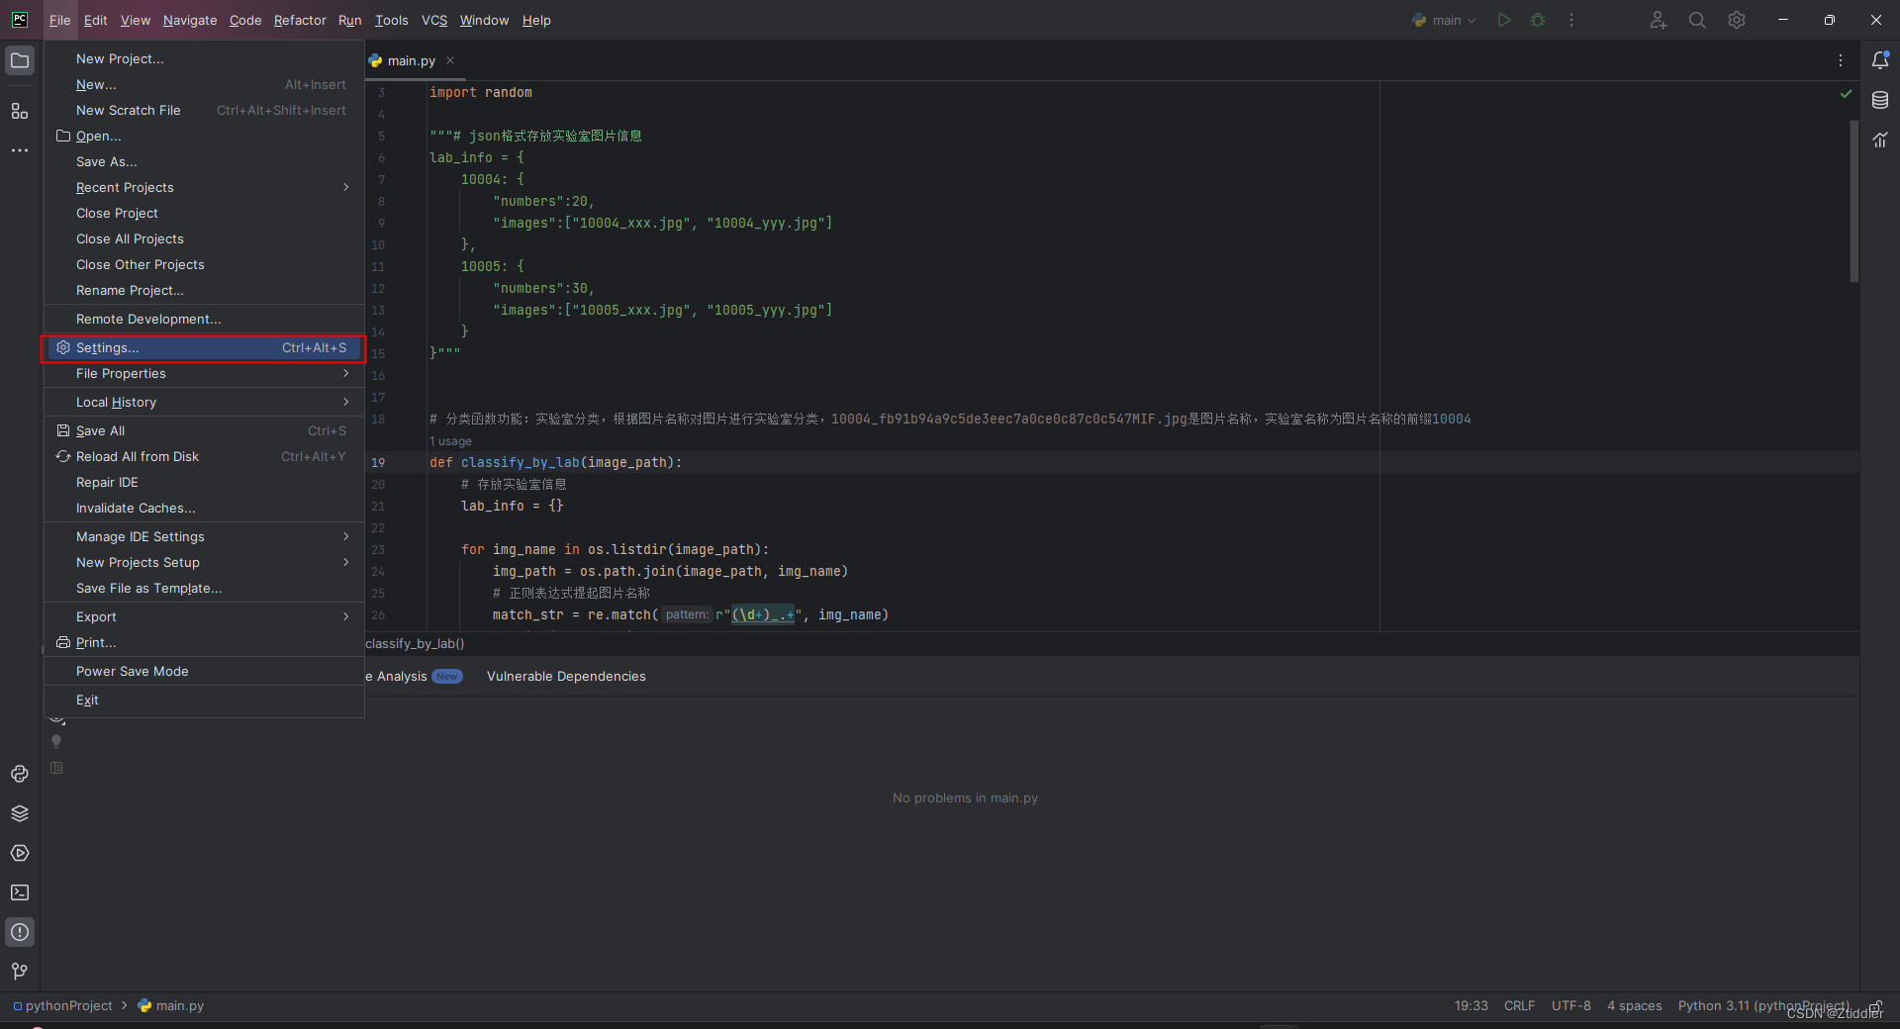Open the Database tool window
The height and width of the screenshot is (1029, 1900).
(1881, 99)
